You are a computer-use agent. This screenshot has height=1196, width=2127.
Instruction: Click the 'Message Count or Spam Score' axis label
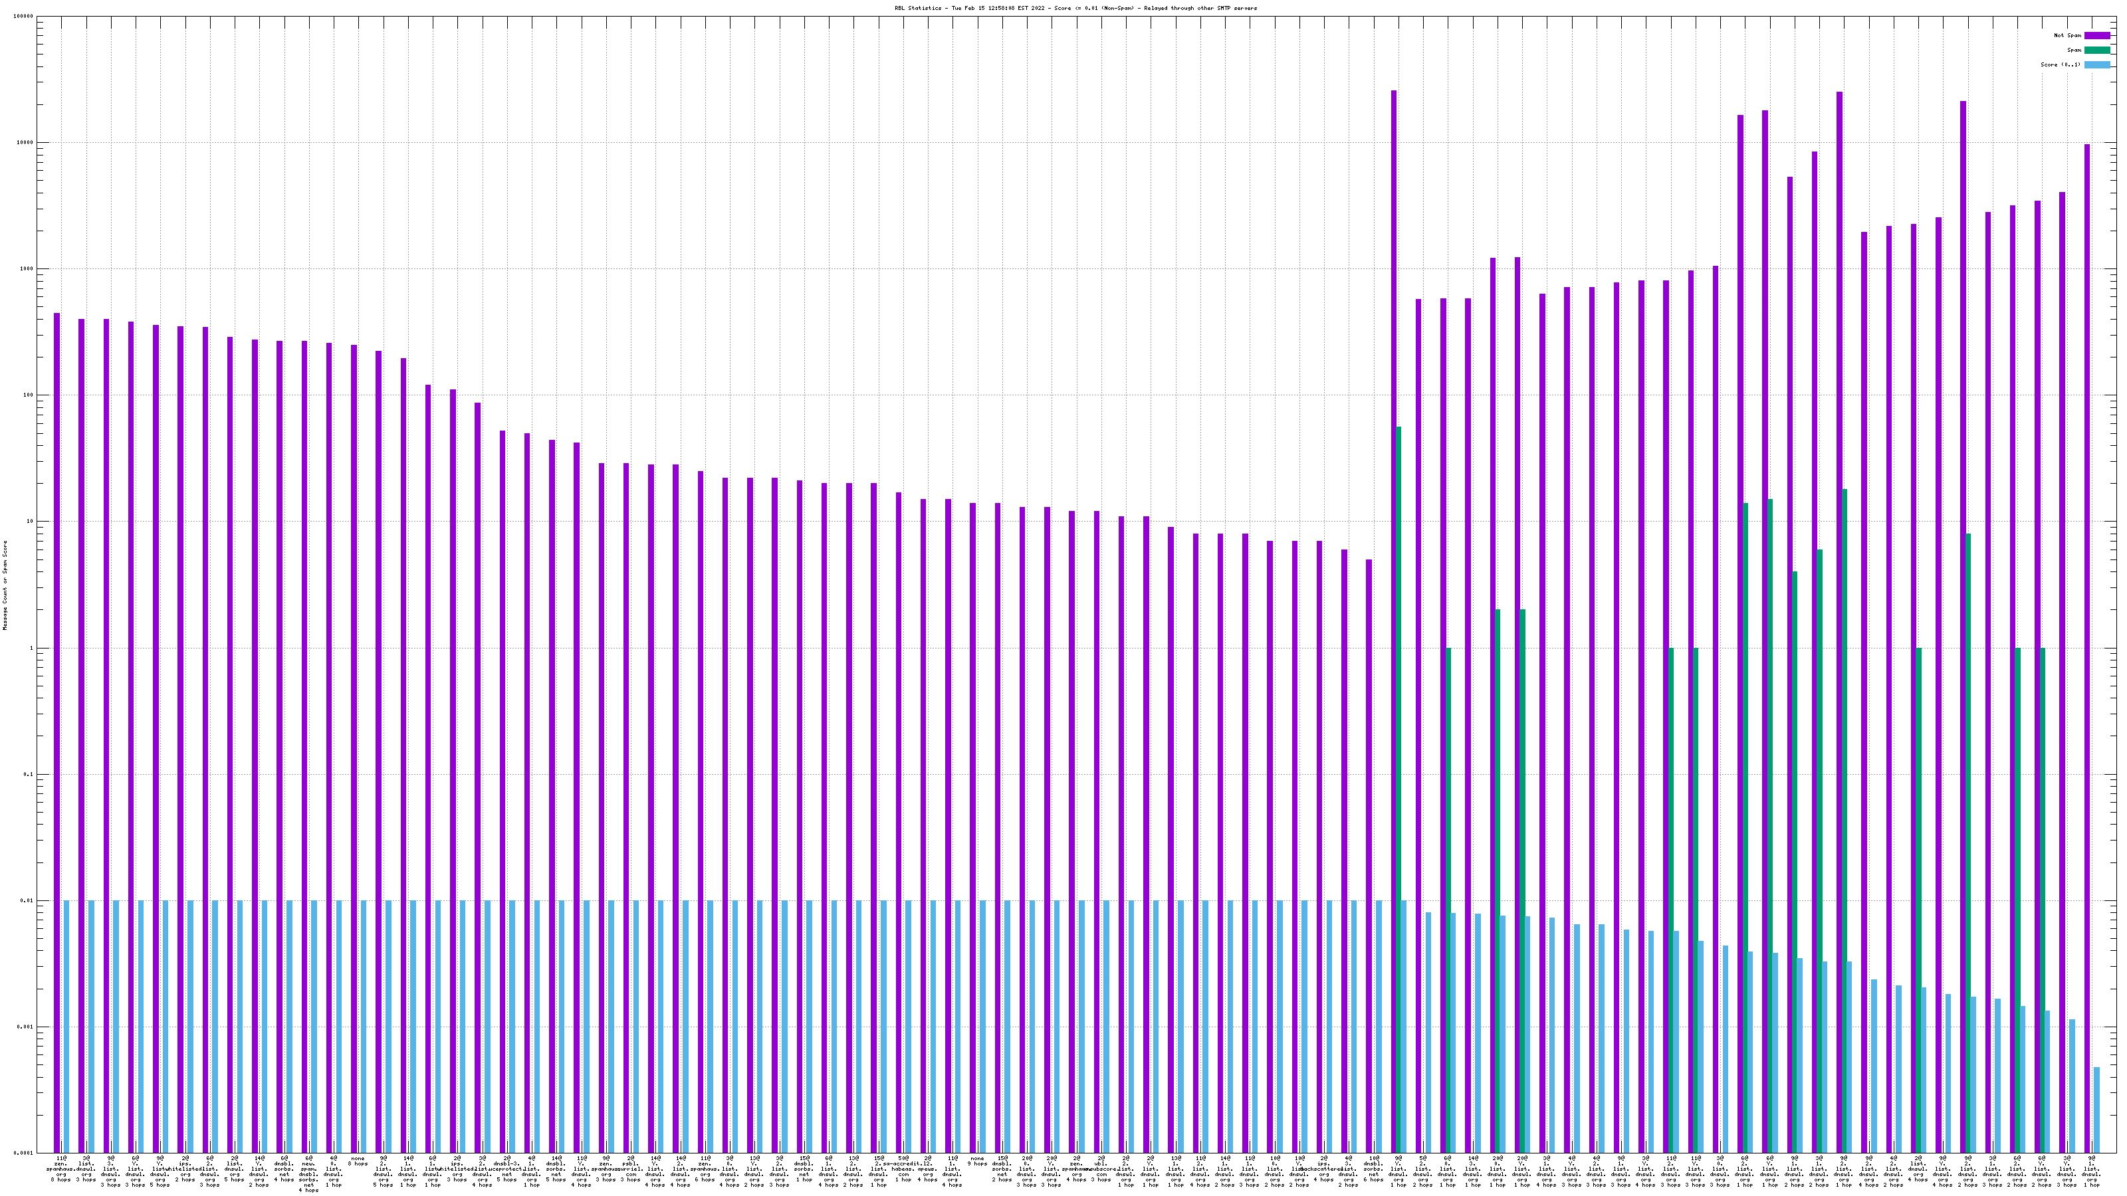click(x=5, y=585)
